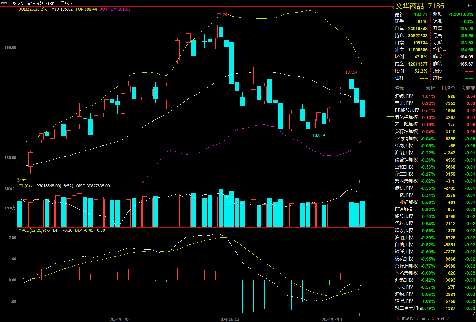Sort by the 日增仓 column header
The image size is (476, 322).
coord(448,88)
